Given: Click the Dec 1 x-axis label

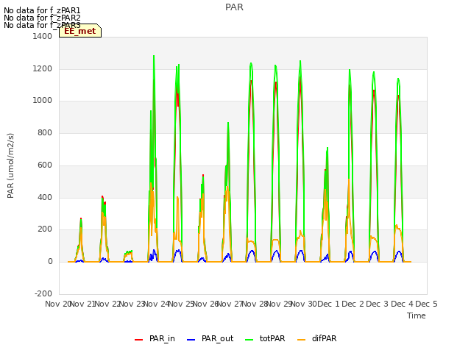Looking at the screenshot, I should [x=328, y=304].
